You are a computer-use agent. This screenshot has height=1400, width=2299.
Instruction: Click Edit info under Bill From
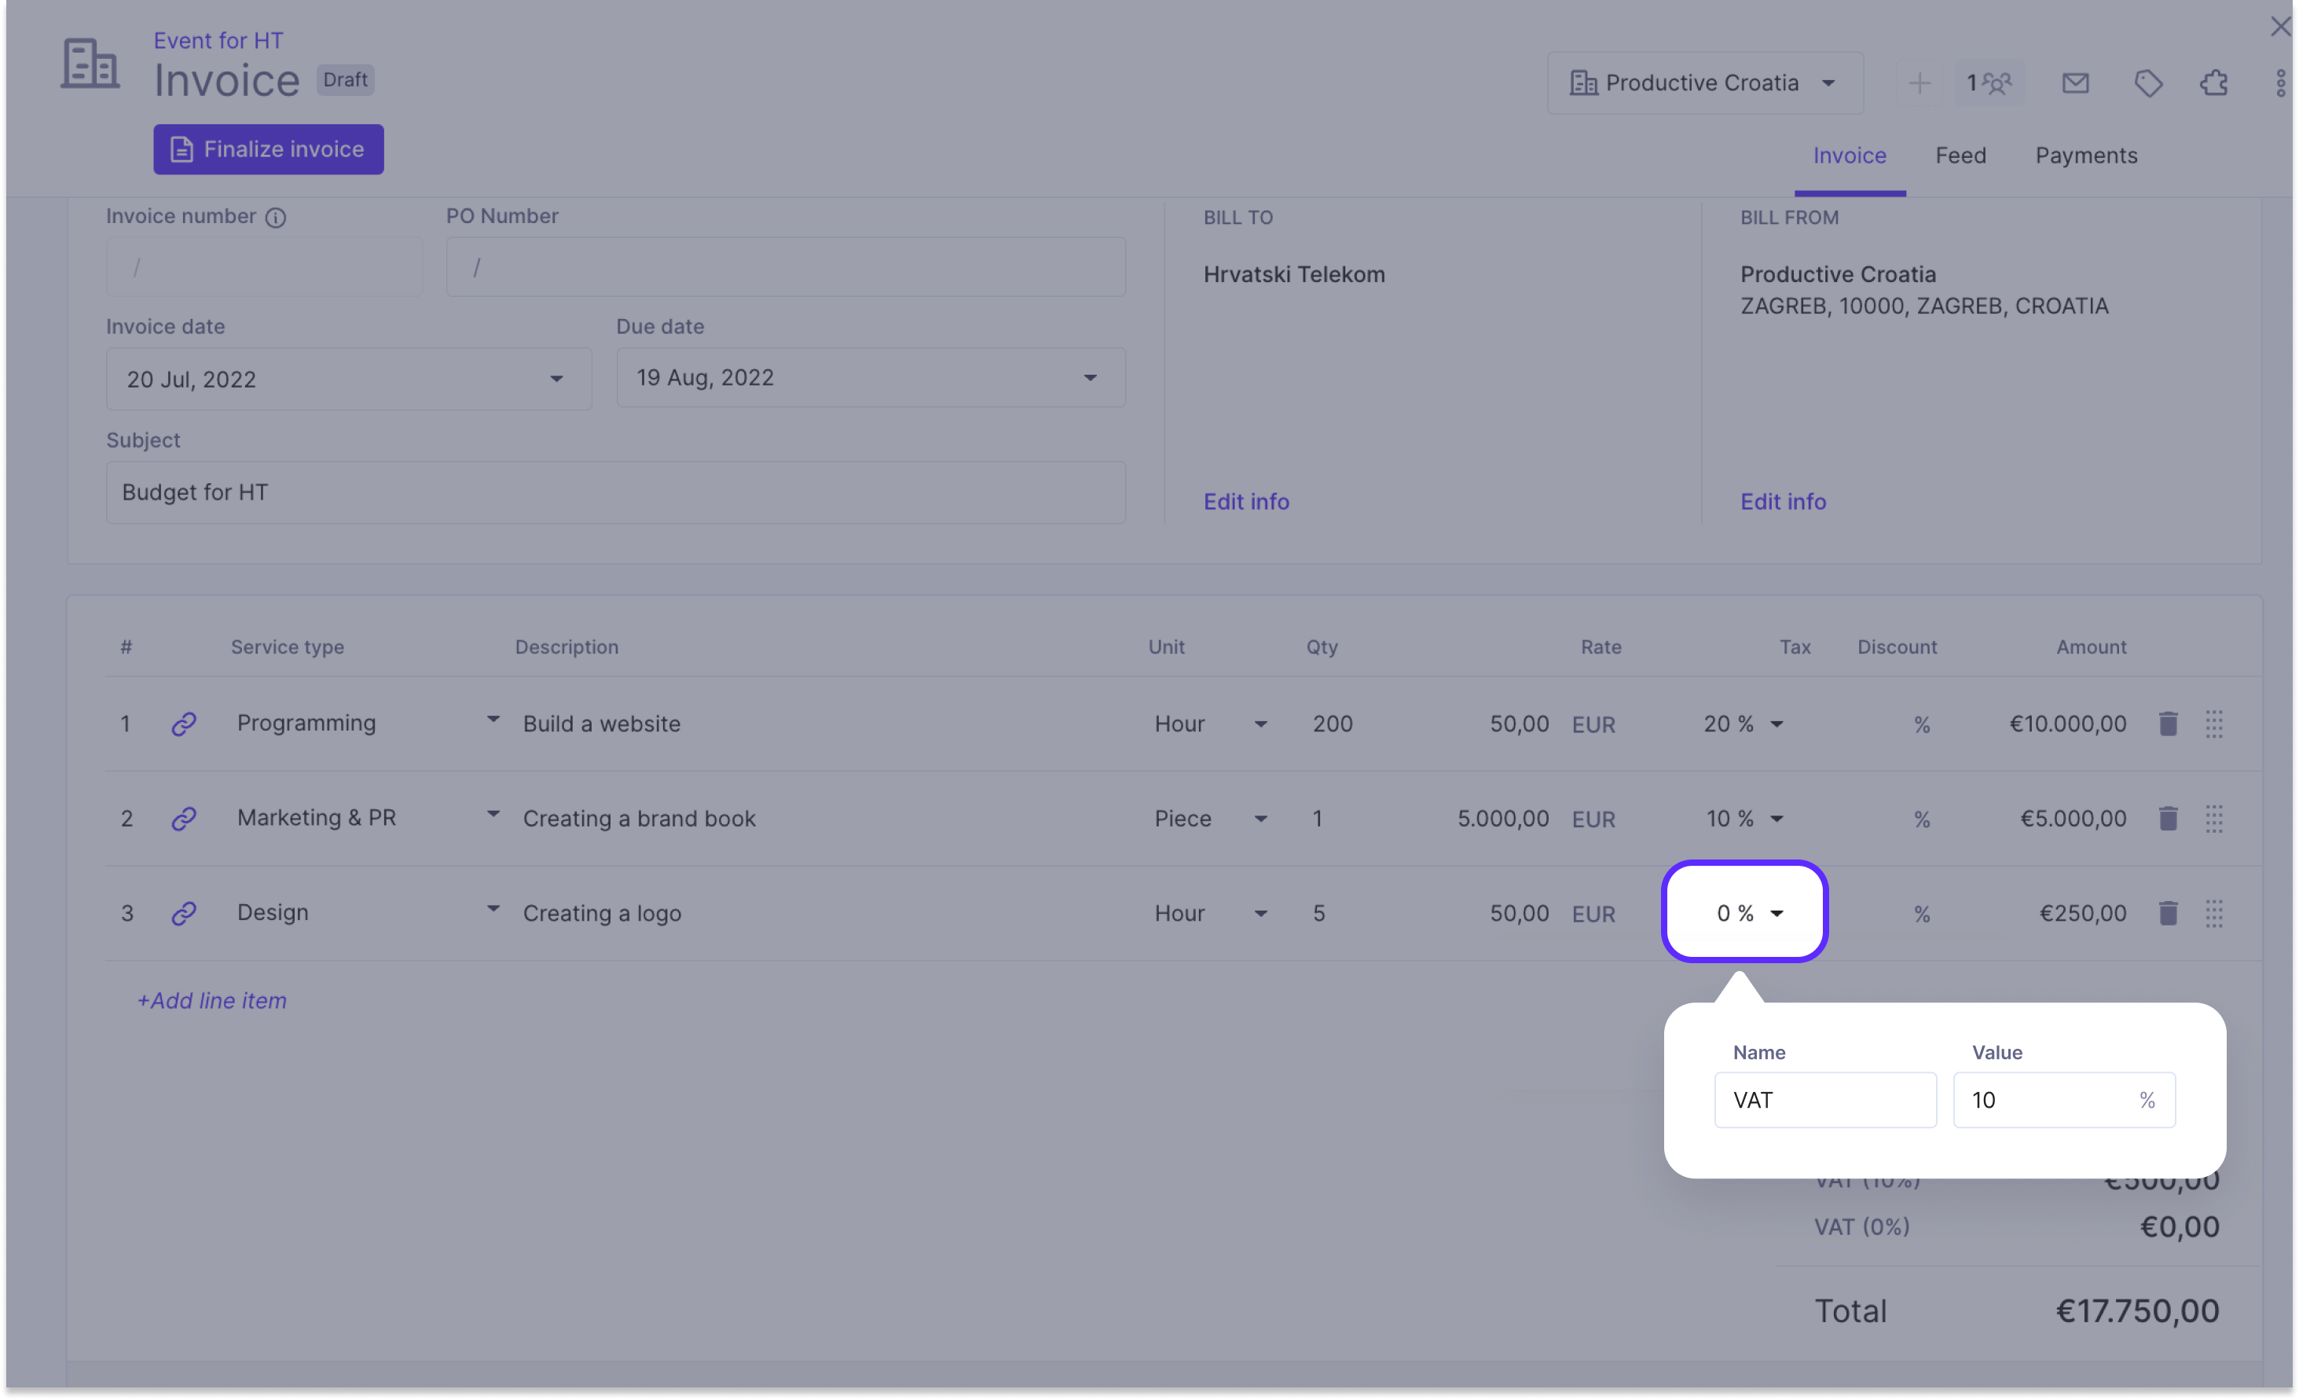[x=1783, y=502]
